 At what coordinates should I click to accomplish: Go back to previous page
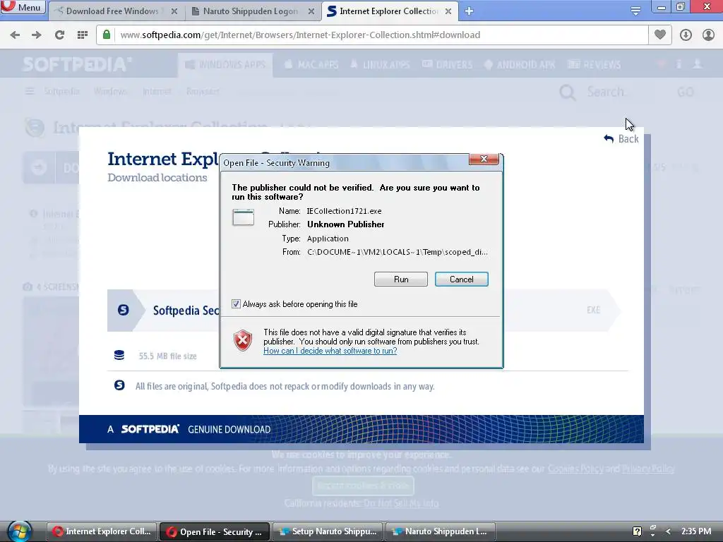click(x=15, y=35)
